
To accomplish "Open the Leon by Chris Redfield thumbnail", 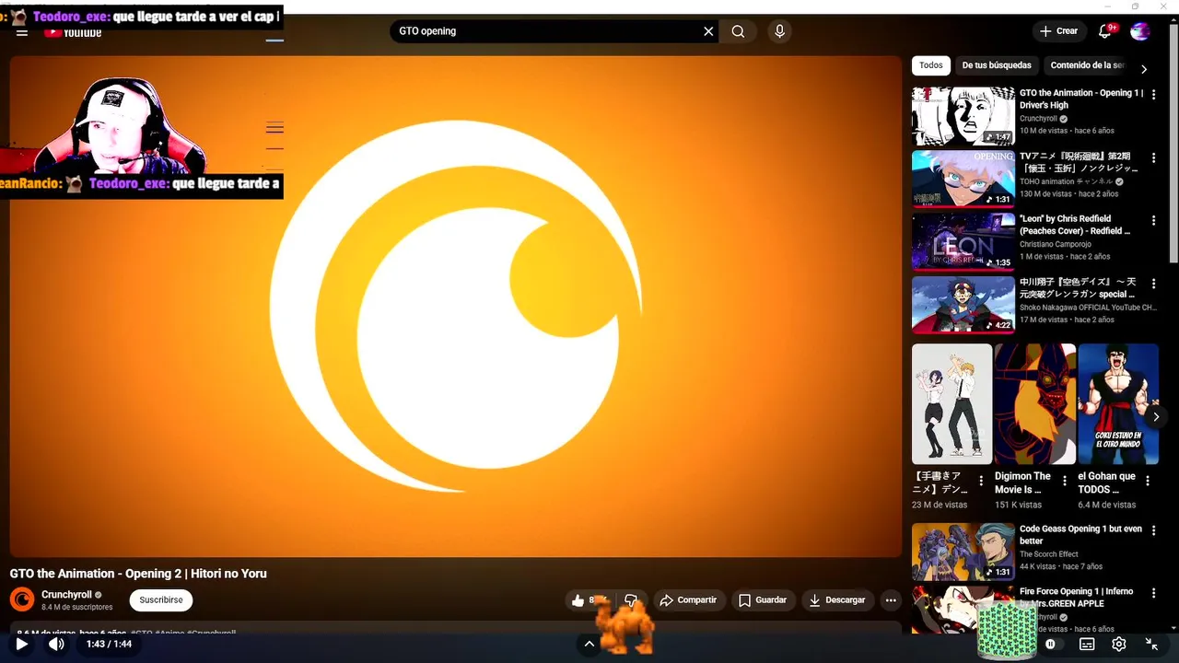I will 963,242.
